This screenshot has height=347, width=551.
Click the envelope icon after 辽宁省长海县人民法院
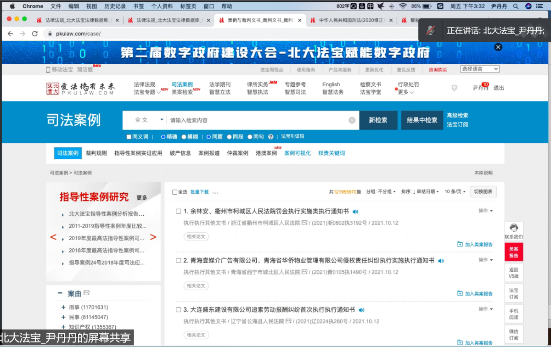tap(288, 321)
